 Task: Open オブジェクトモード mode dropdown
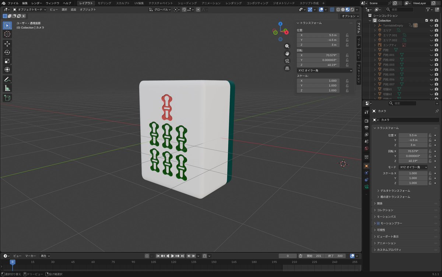[x=29, y=9]
